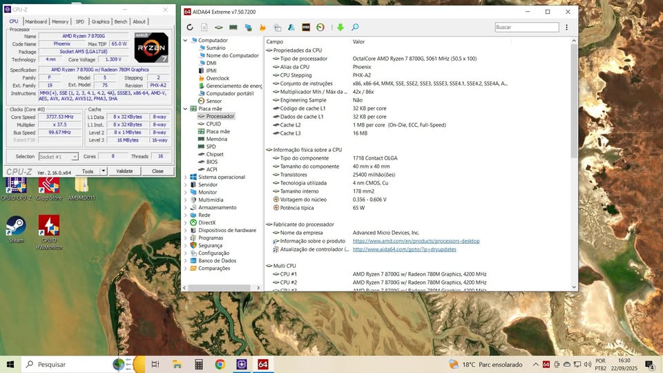Image resolution: width=663 pixels, height=373 pixels.
Task: Expand the DirectX tree node
Action: pyautogui.click(x=185, y=223)
